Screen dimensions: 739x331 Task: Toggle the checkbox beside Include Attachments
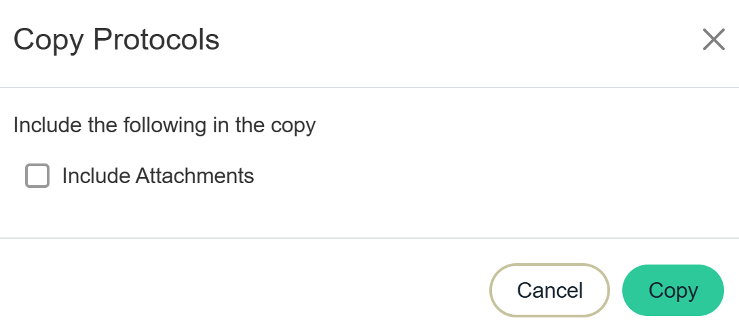point(37,176)
